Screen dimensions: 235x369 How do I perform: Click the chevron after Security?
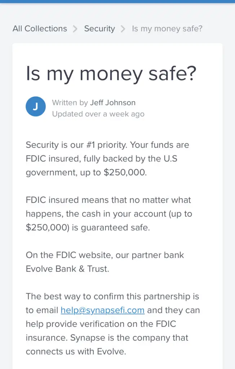pyautogui.click(x=123, y=29)
